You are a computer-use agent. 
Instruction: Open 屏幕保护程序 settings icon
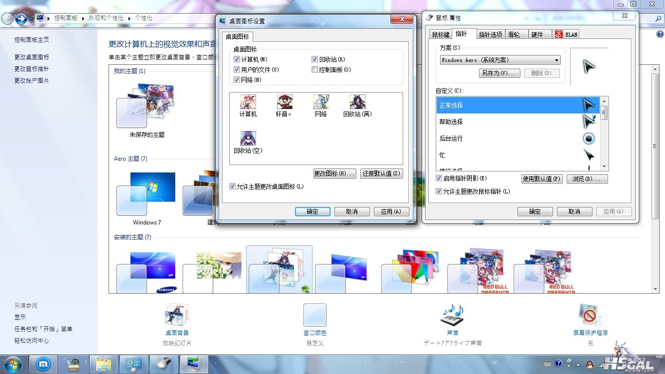tap(590, 316)
